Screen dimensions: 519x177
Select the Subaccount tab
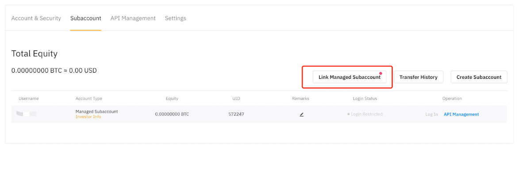coord(86,18)
